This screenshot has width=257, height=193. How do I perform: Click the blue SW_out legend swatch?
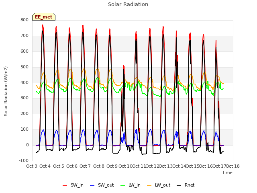point(92,186)
